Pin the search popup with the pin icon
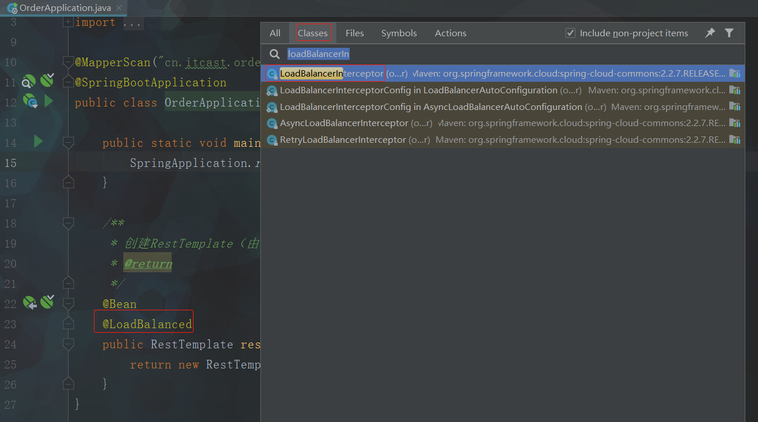This screenshot has height=422, width=758. (x=710, y=33)
